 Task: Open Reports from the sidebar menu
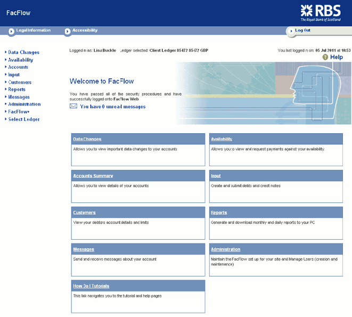17,90
